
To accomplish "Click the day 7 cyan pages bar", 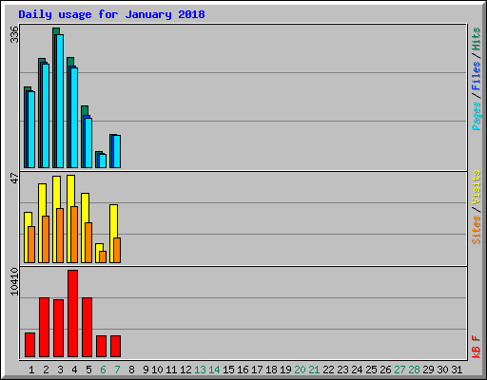I will click(117, 152).
